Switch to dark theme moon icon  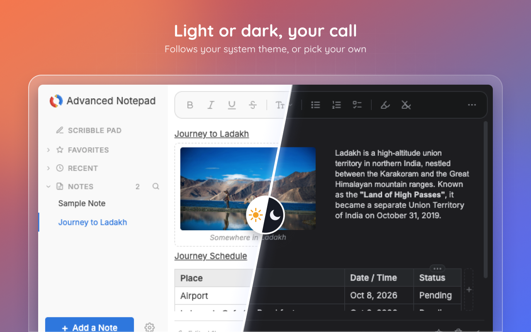275,215
